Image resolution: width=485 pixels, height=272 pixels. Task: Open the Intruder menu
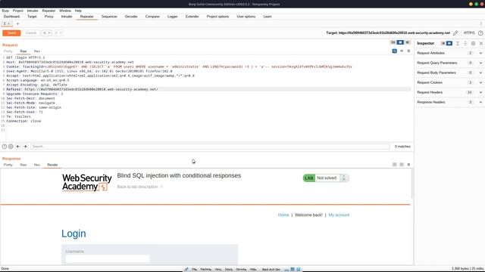pos(33,11)
